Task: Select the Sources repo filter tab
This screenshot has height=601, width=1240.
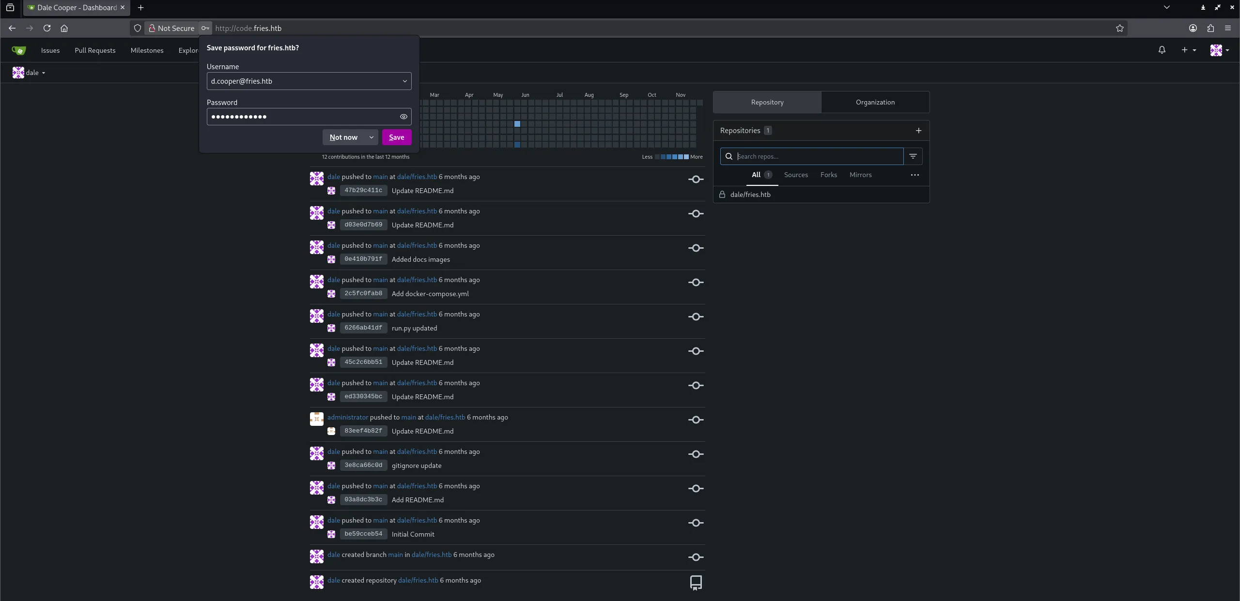Action: click(796, 175)
